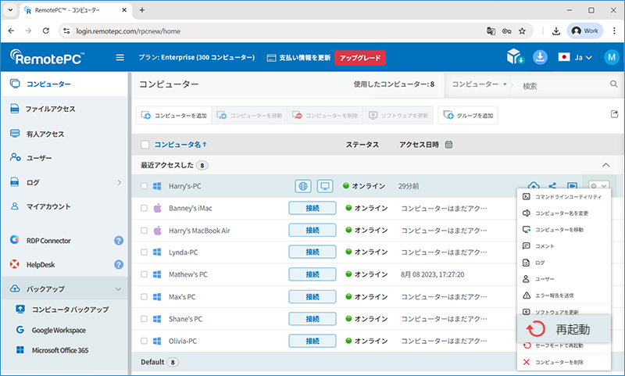Tick the checkbox for Harry's MacBook Air

[144, 231]
